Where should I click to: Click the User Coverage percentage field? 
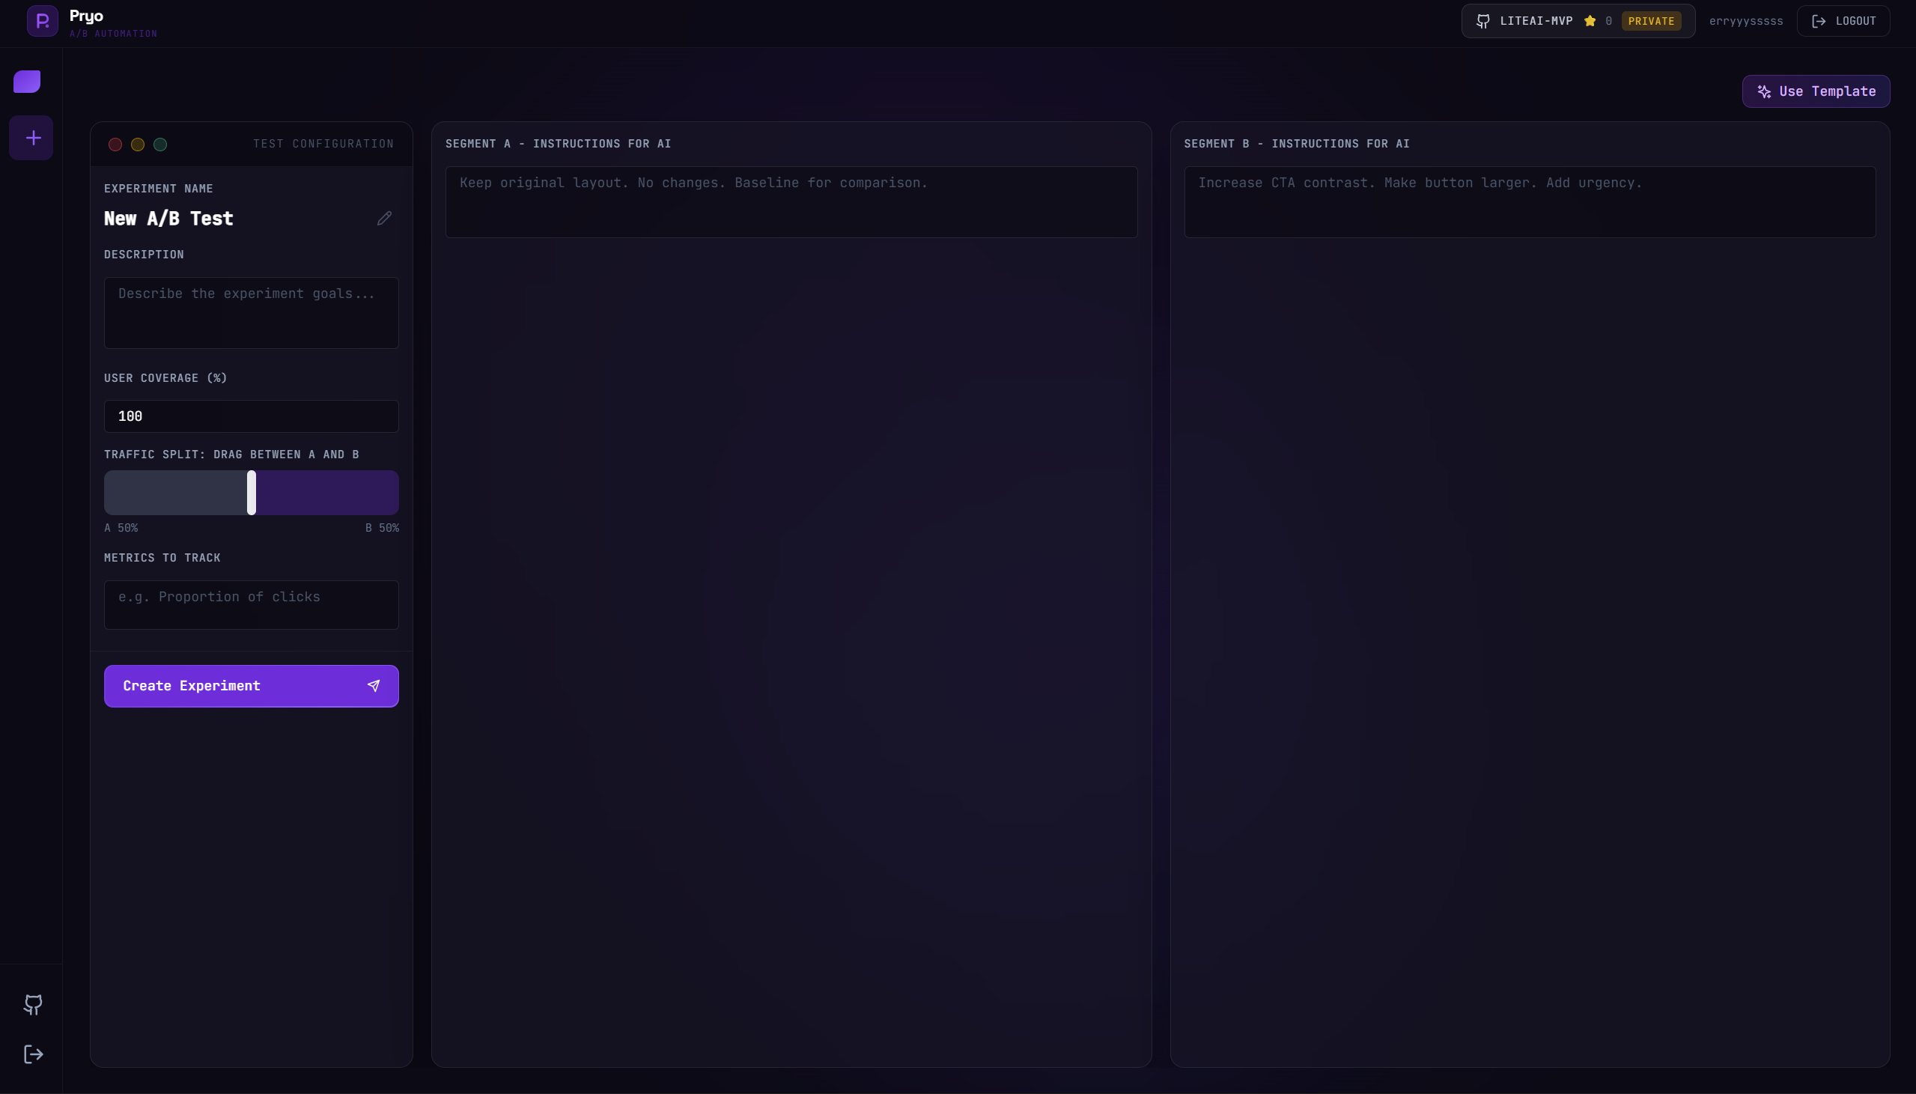pyautogui.click(x=251, y=416)
